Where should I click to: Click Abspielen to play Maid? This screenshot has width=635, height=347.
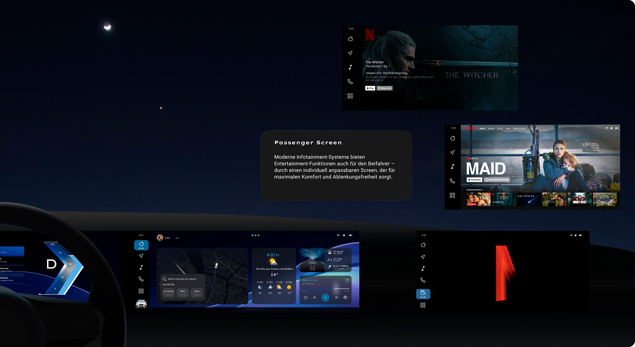pos(475,180)
